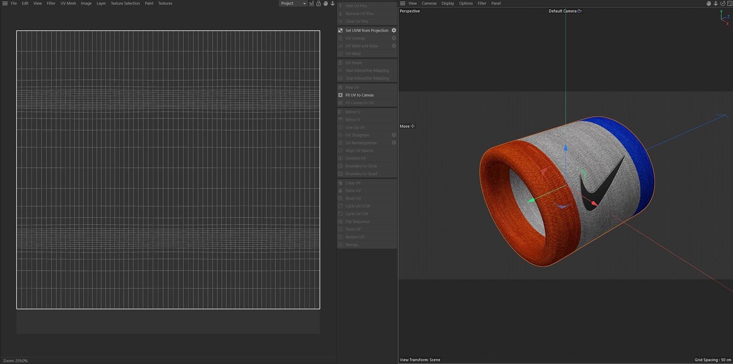Screen dimensions: 733x364
Task: Click the Stop Interactive Mapping icon
Action: coord(341,79)
